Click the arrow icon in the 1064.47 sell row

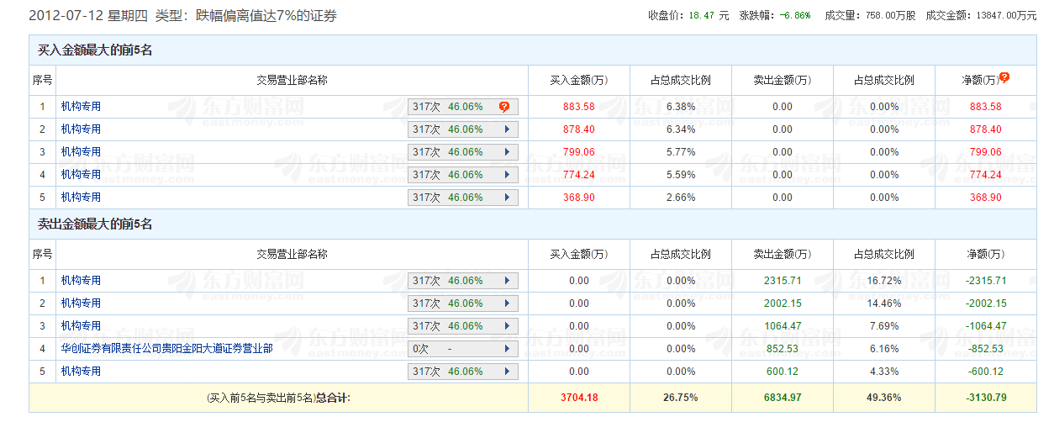(507, 326)
